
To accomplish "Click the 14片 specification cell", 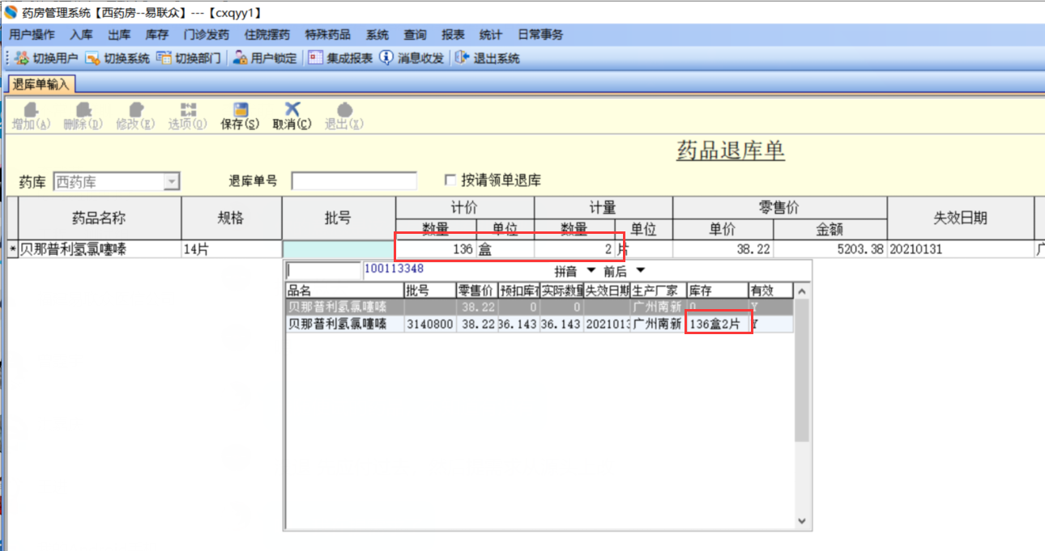I will pyautogui.click(x=232, y=249).
